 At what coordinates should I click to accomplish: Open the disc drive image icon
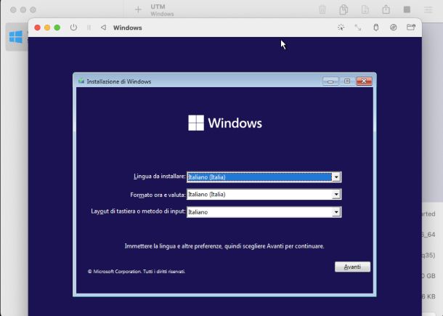pyautogui.click(x=393, y=28)
